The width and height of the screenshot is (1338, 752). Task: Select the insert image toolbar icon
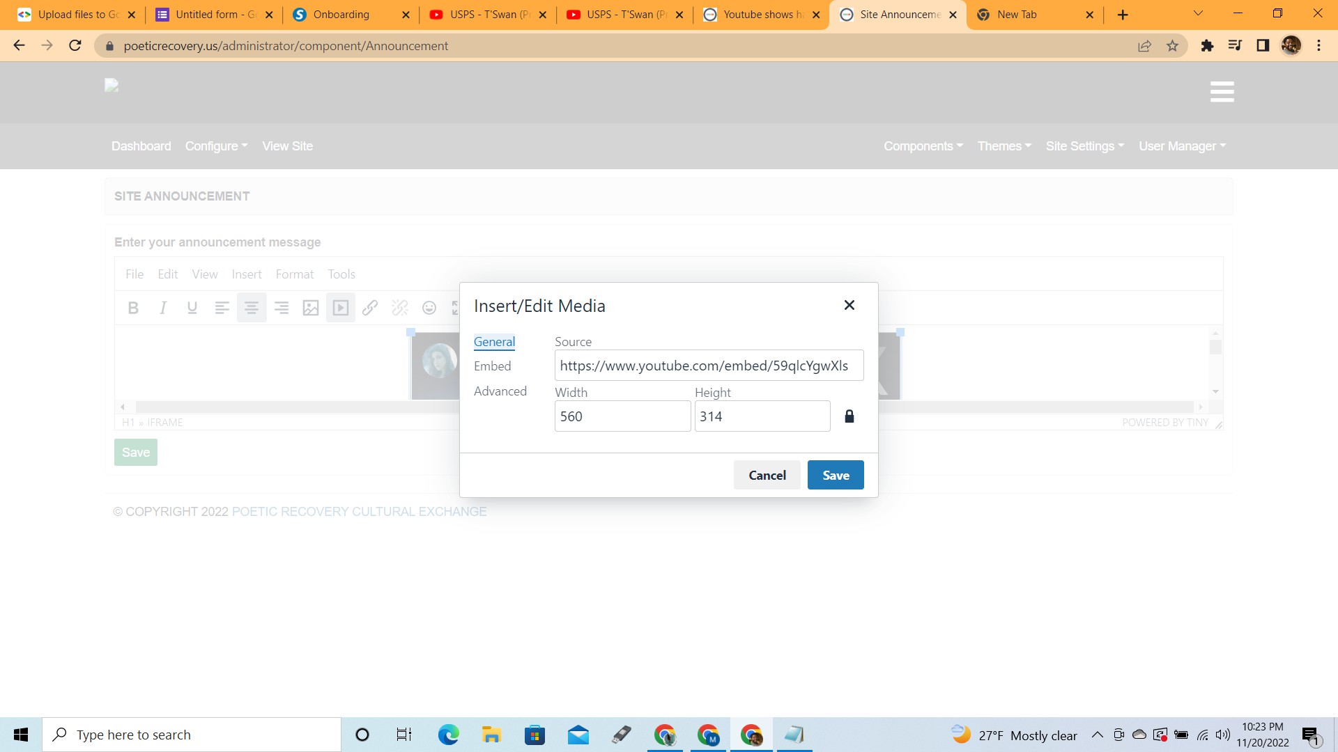[311, 308]
